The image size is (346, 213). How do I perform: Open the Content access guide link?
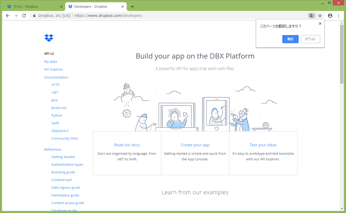(x=68, y=203)
